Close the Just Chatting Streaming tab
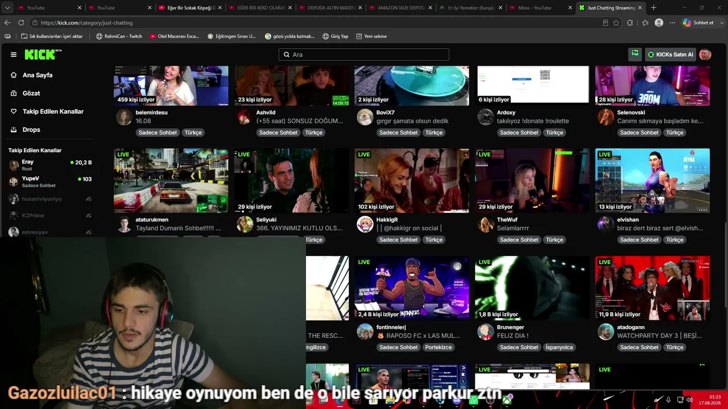This screenshot has height=409, width=728. pos(640,8)
